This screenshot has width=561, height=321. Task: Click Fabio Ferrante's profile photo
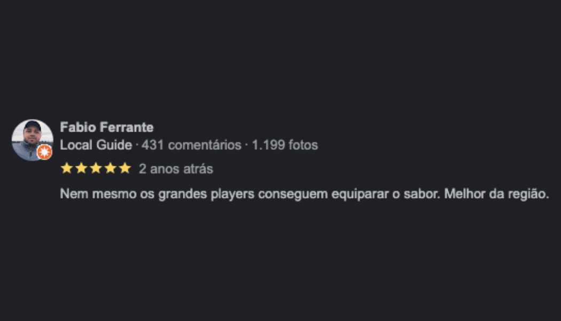point(32,138)
